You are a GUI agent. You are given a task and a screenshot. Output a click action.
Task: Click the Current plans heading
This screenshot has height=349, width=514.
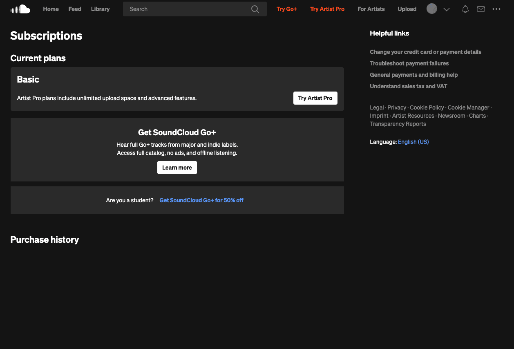(38, 58)
